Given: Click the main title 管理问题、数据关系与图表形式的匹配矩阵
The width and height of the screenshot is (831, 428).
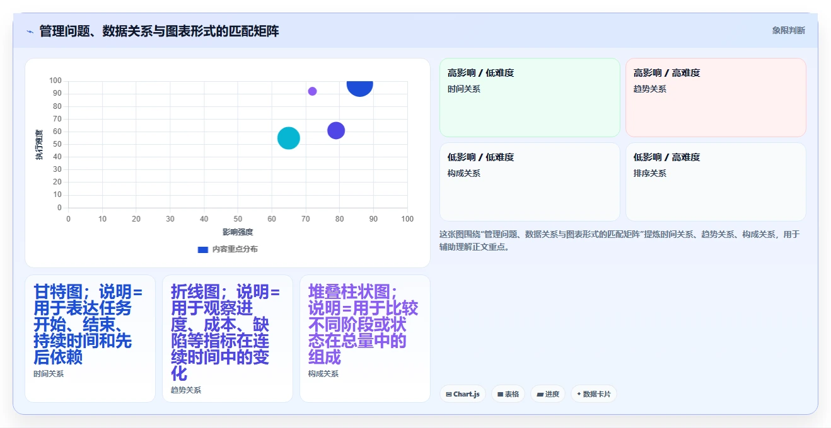Looking at the screenshot, I should (x=159, y=31).
